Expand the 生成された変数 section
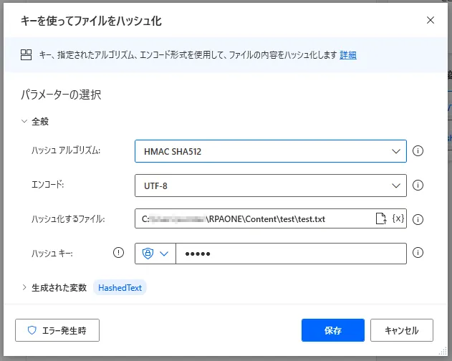The width and height of the screenshot is (452, 361). [24, 287]
